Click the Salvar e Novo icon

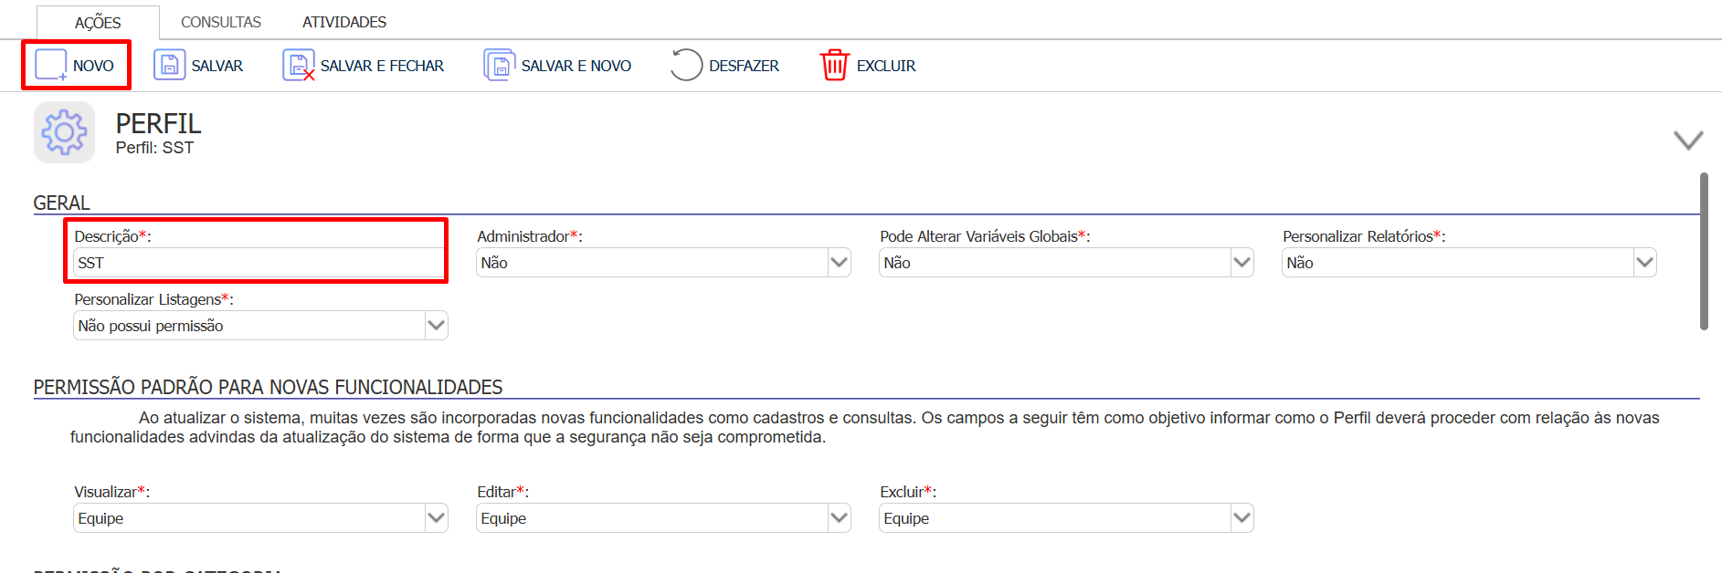tap(500, 66)
